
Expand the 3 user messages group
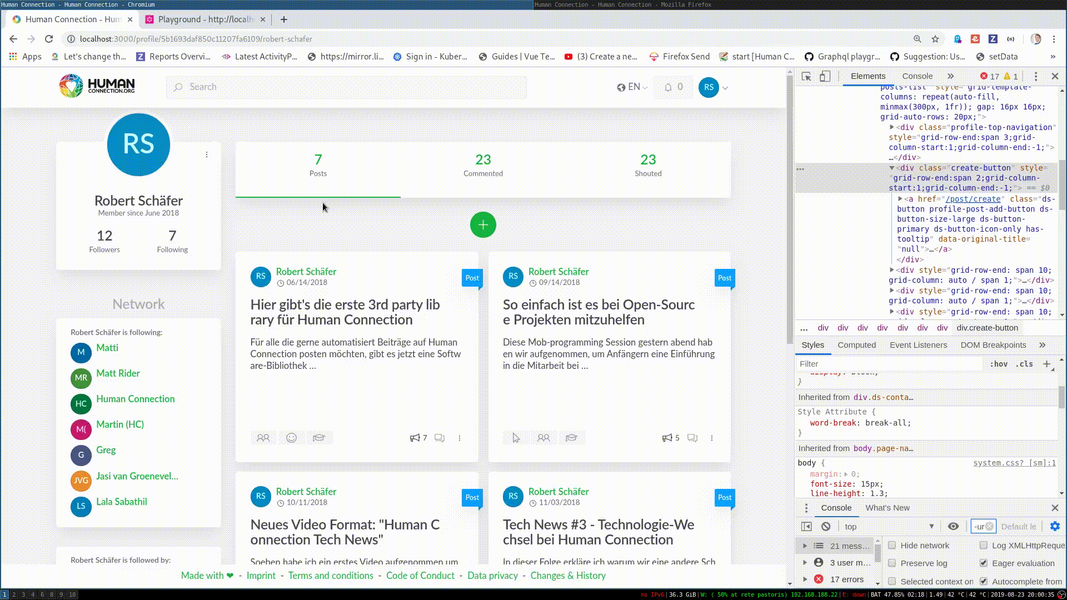(805, 563)
